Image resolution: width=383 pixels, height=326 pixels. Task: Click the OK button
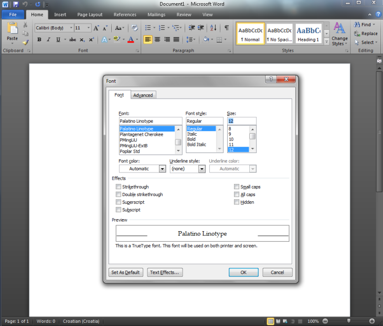point(243,273)
